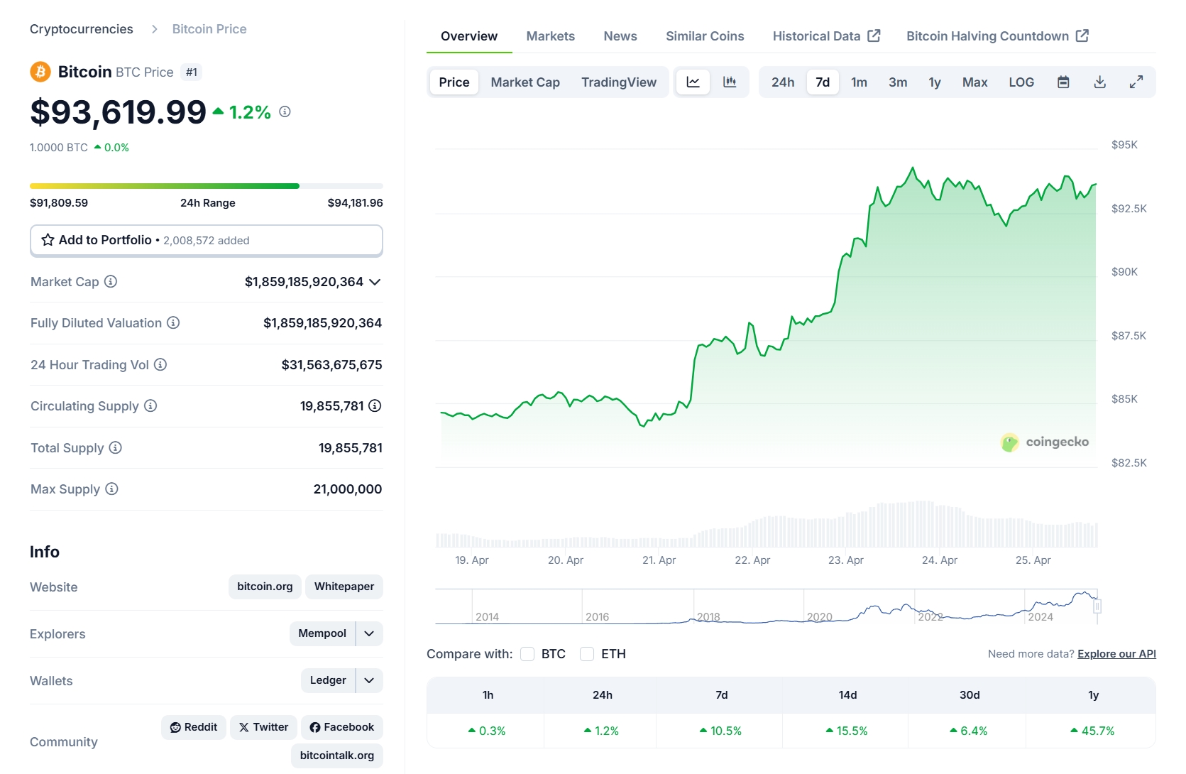The height and width of the screenshot is (774, 1186).
Task: Open the Overview tab
Action: [x=469, y=36]
